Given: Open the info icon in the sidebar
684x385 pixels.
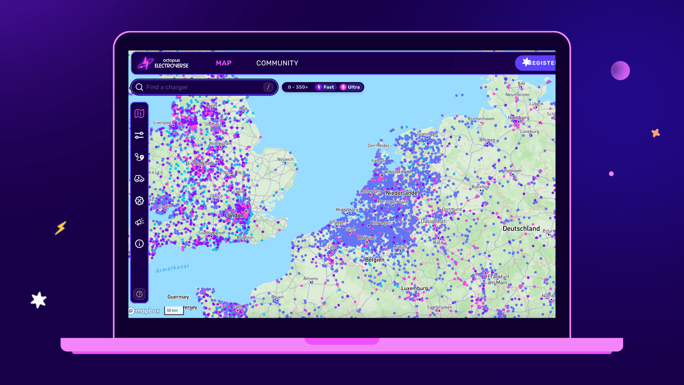Looking at the screenshot, I should click(x=139, y=244).
